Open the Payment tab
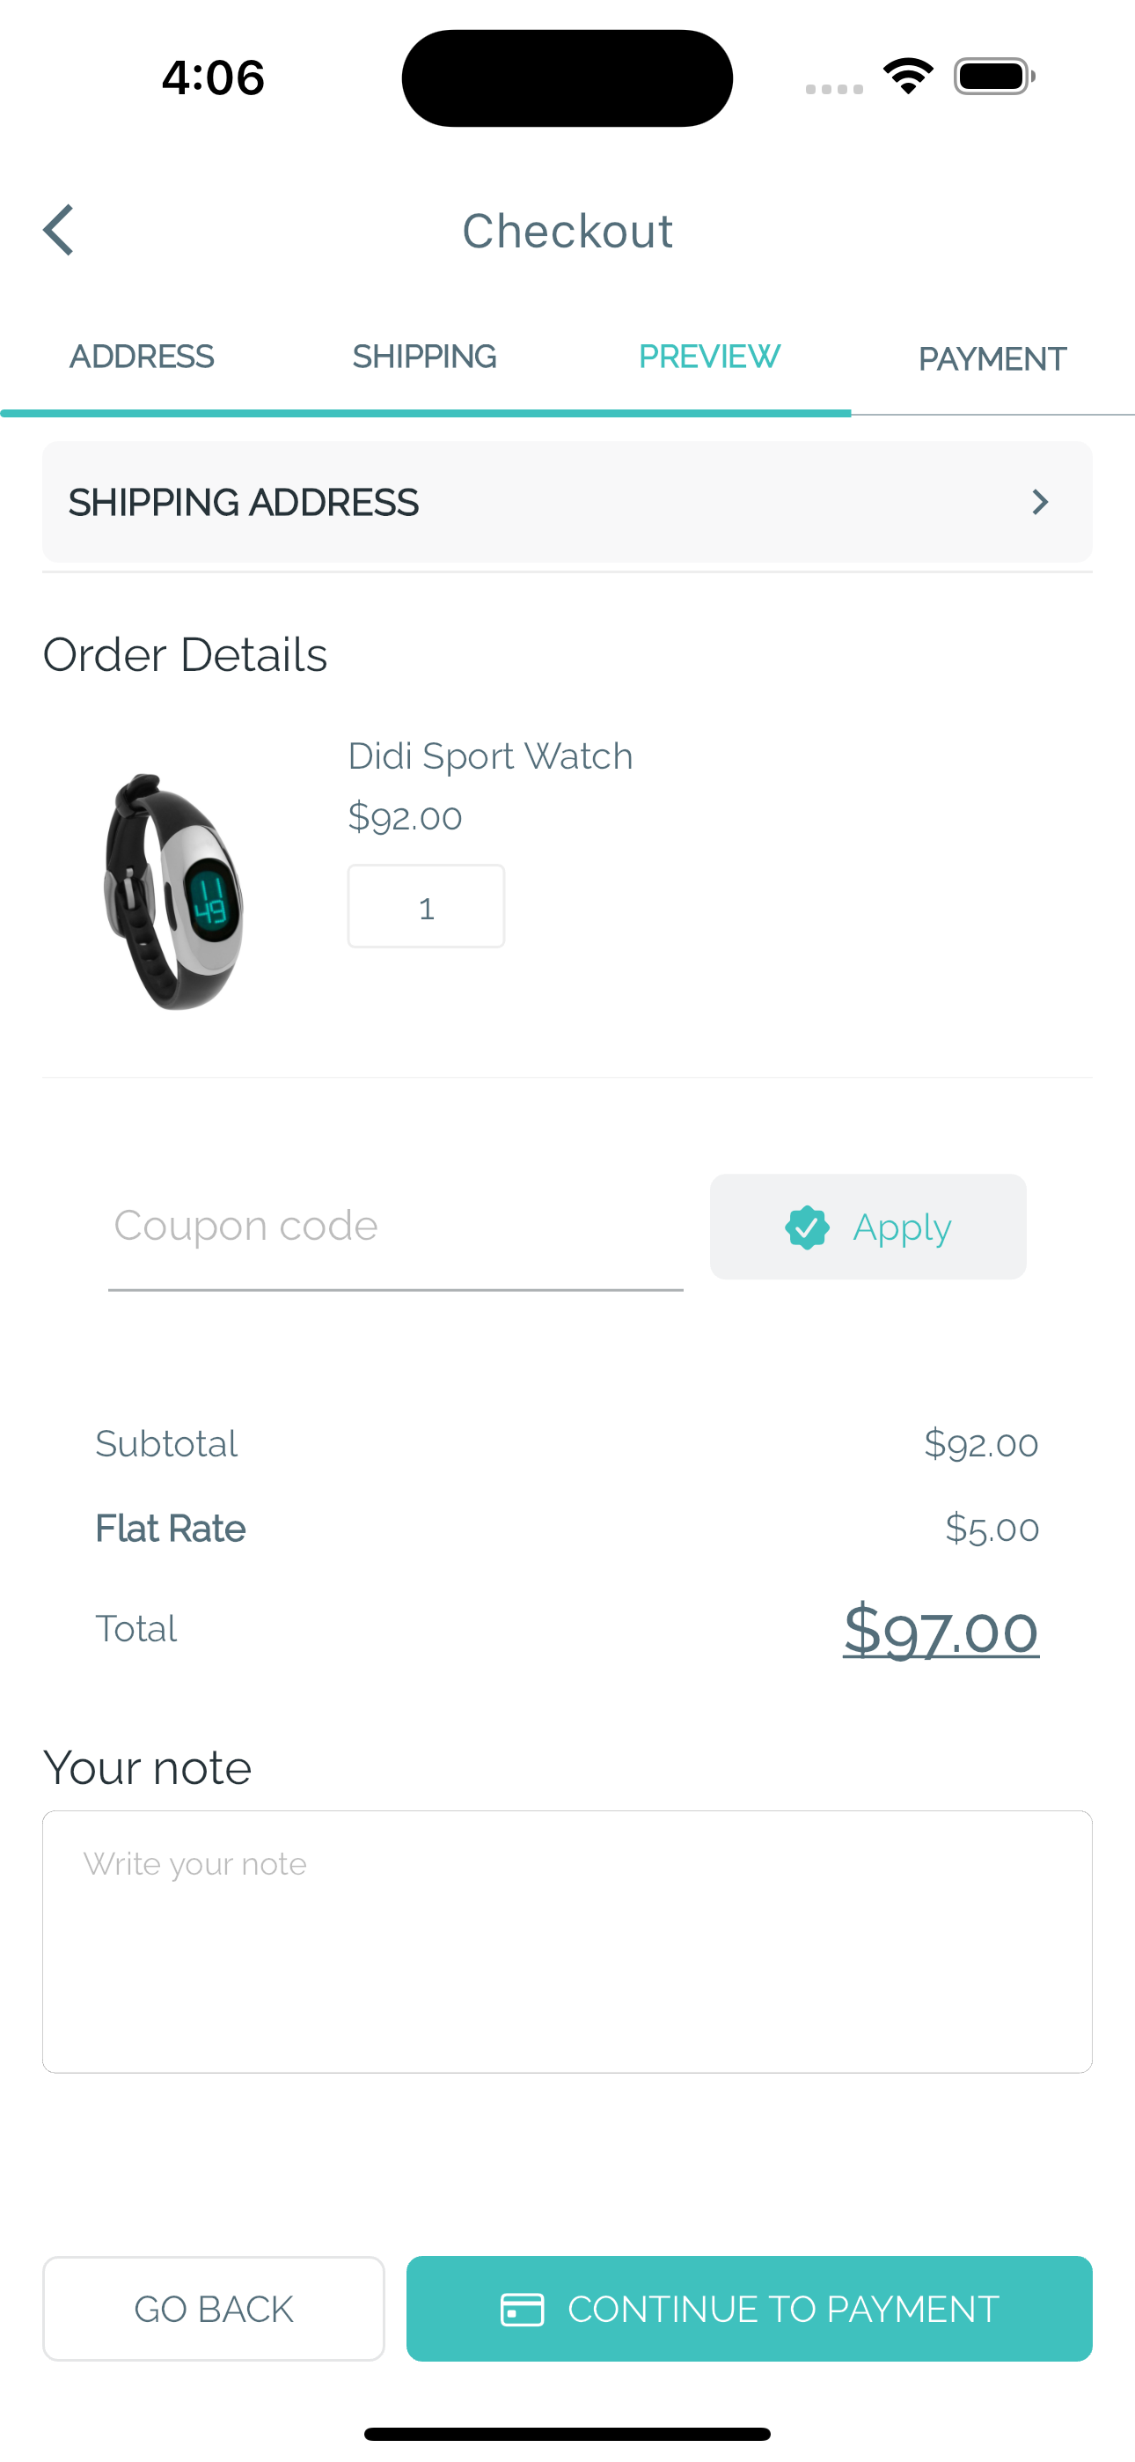Image resolution: width=1135 pixels, height=2462 pixels. (x=992, y=359)
